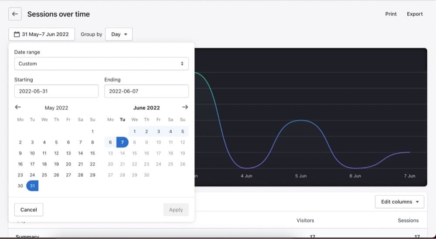The image size is (436, 239).
Task: Click the Starting date field
Action: coord(56,91)
